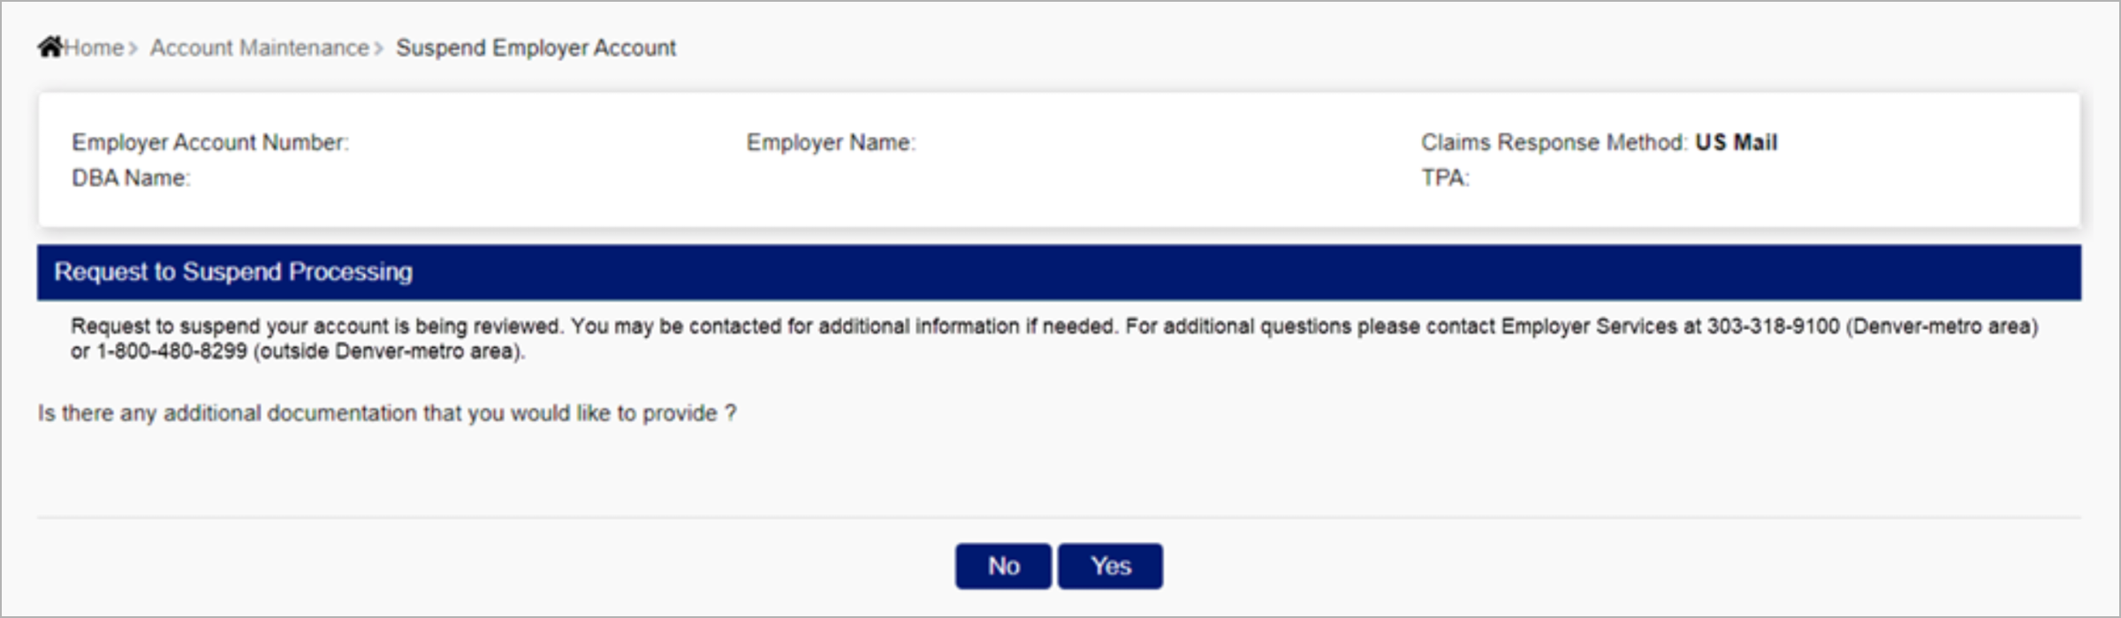Select the US Mail claims response text
The width and height of the screenshot is (2121, 618).
tap(1736, 142)
